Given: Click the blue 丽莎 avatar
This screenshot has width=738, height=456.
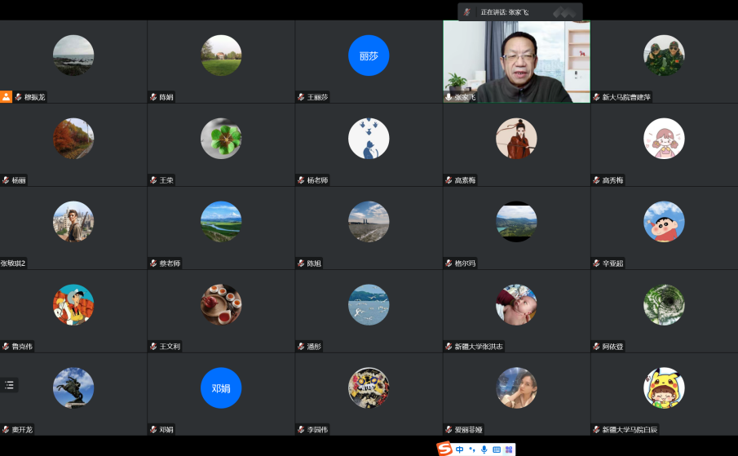Looking at the screenshot, I should [x=369, y=55].
